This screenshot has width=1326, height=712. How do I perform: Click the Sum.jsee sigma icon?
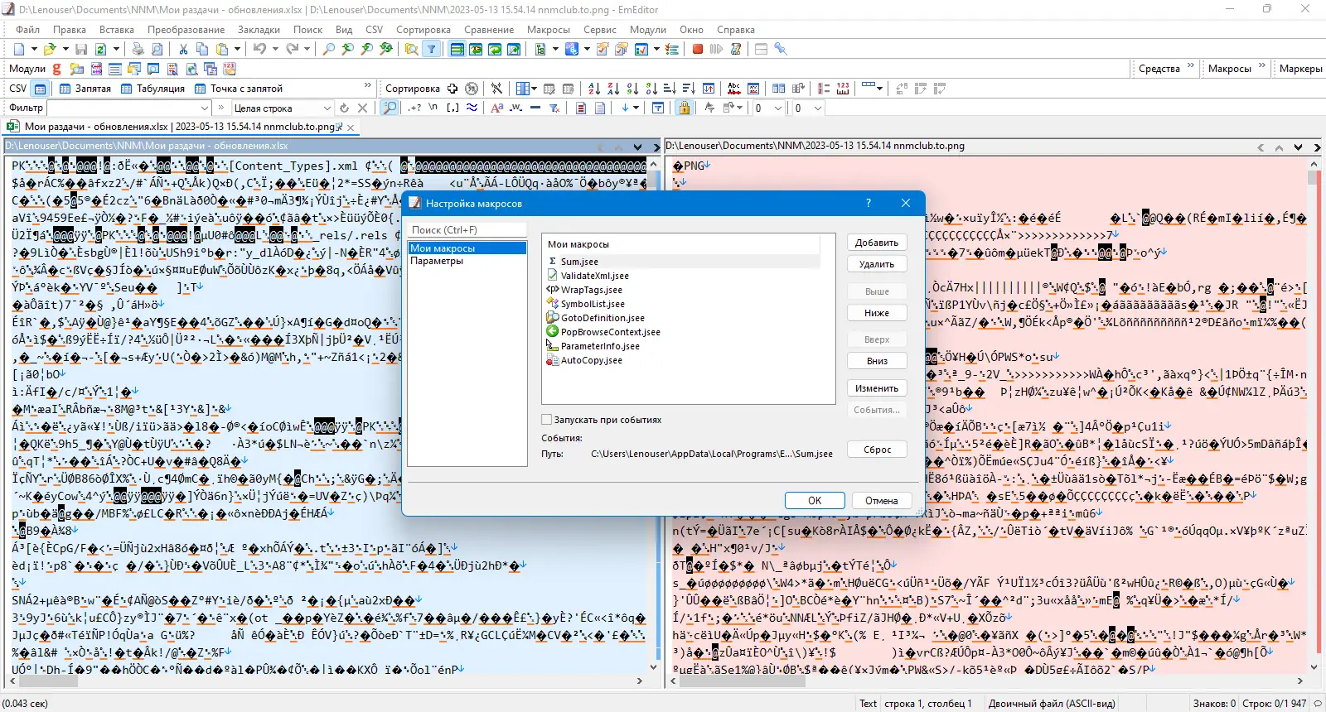pyautogui.click(x=553, y=262)
